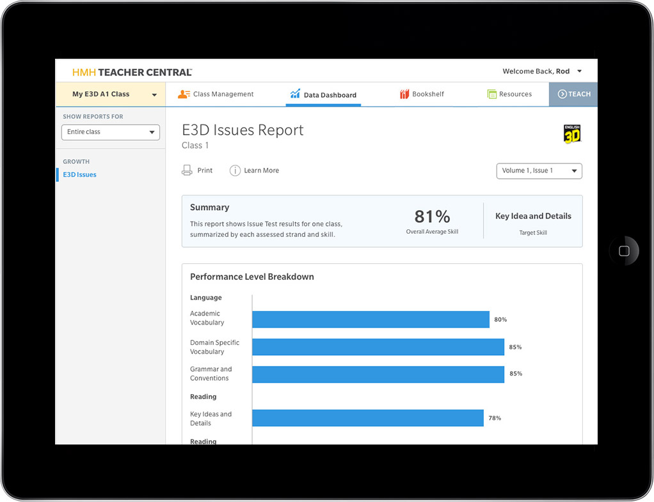Click the Language section heading

[205, 298]
